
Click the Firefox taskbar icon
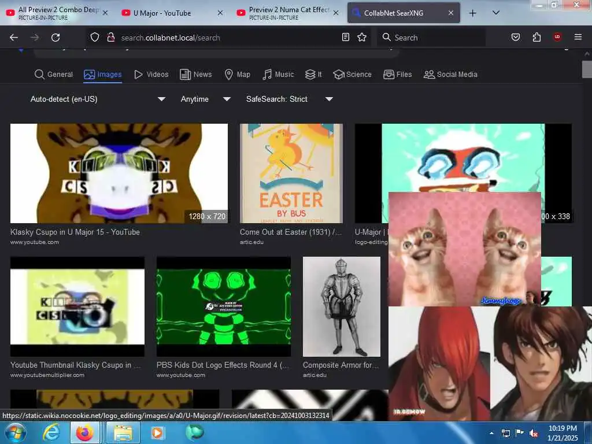[x=85, y=432]
